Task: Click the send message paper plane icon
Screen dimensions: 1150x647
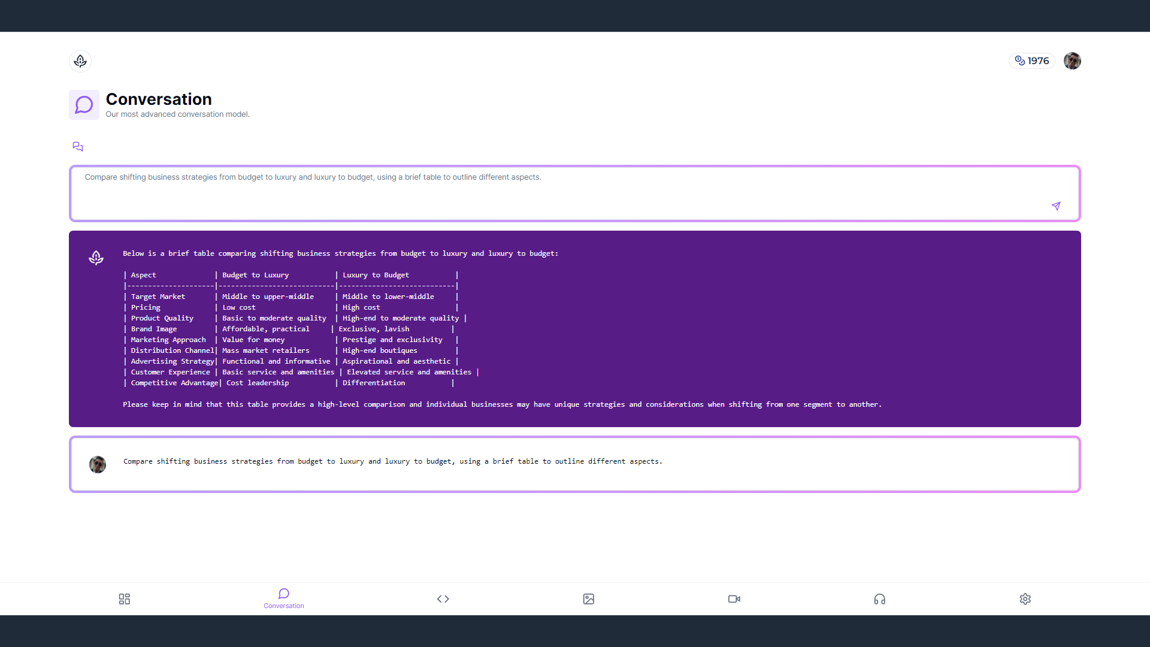Action: pos(1056,206)
